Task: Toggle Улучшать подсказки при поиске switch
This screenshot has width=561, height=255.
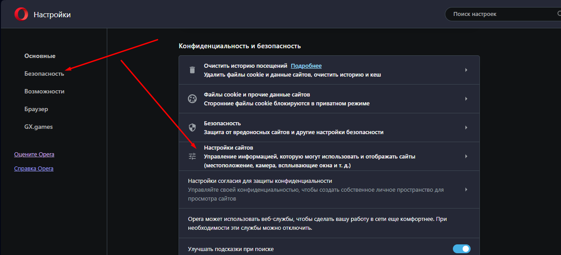Action: click(462, 249)
